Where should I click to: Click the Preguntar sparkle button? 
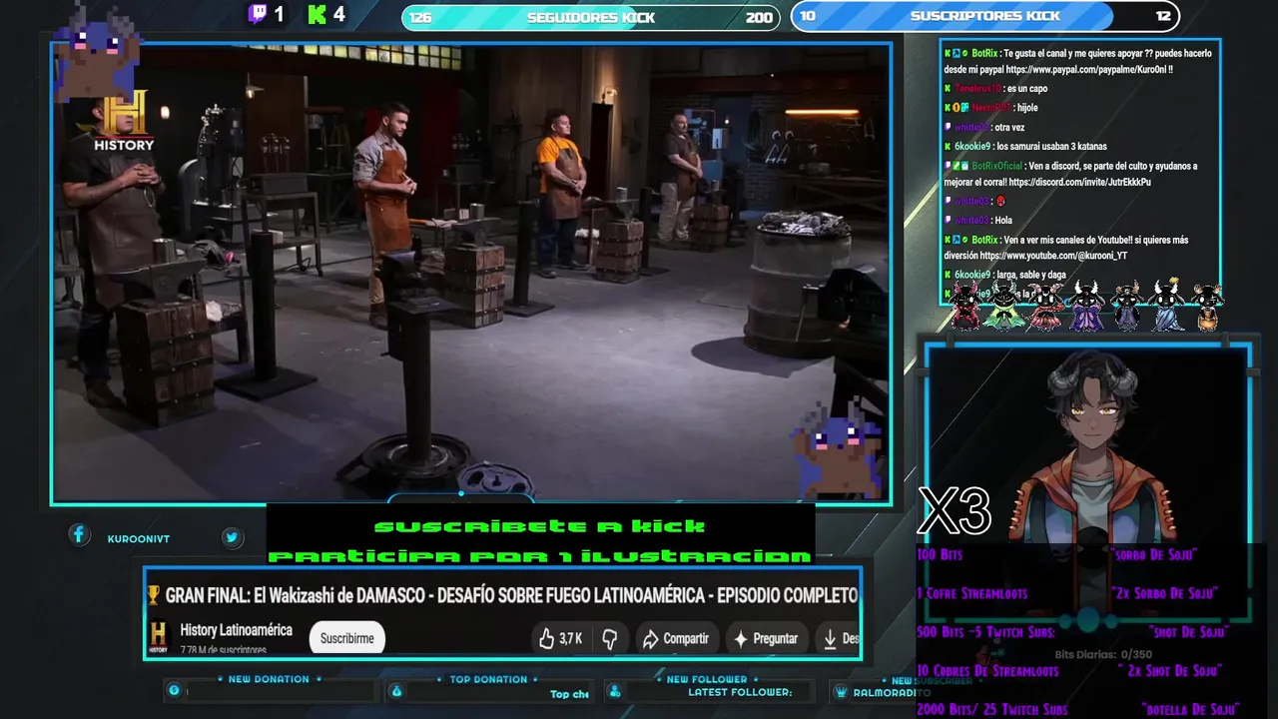tap(766, 638)
